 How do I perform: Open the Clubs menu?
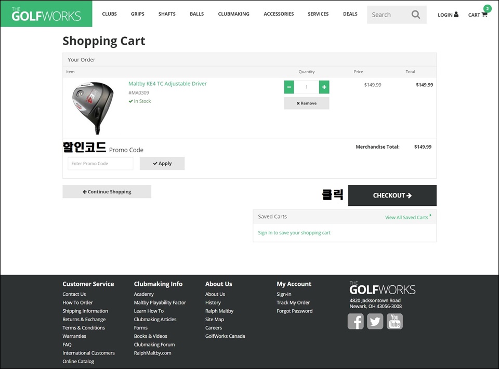point(110,14)
